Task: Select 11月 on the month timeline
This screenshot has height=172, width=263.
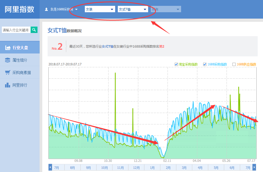Action: (120, 168)
